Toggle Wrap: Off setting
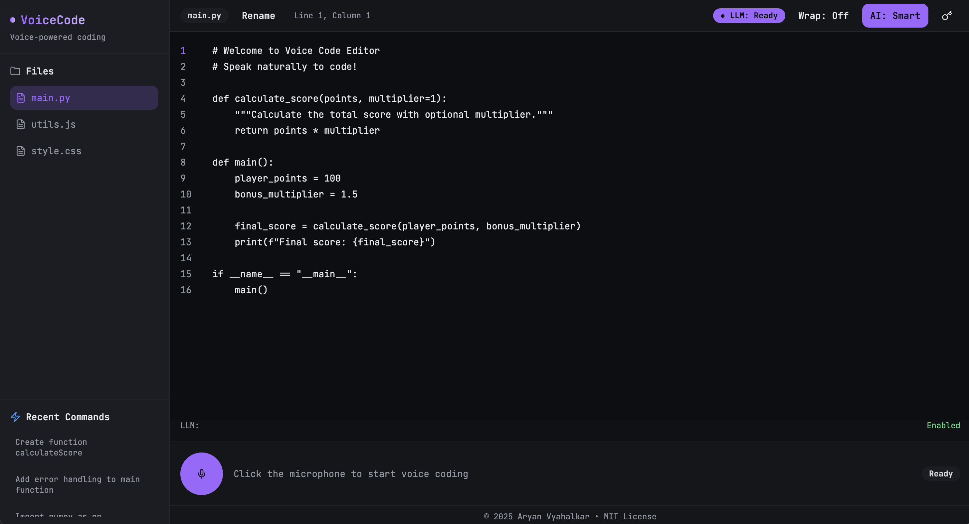This screenshot has height=524, width=969. (823, 16)
